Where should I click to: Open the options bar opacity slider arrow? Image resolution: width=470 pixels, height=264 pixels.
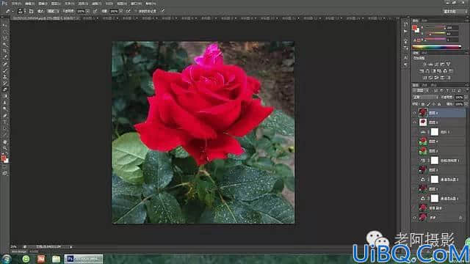(87, 12)
